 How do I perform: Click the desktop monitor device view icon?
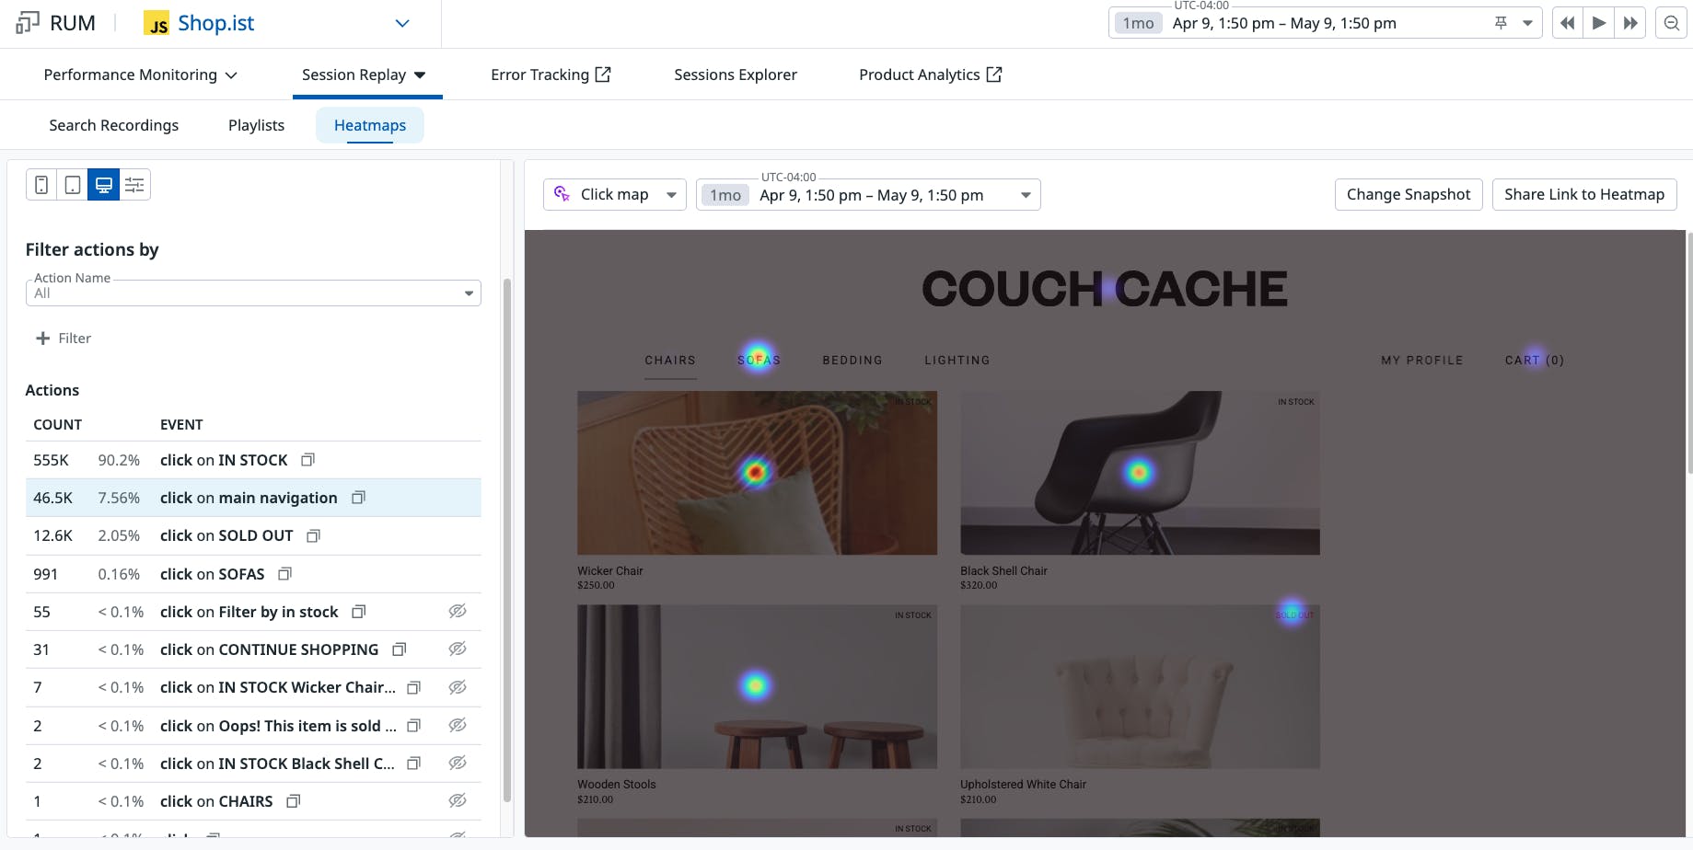(x=104, y=185)
